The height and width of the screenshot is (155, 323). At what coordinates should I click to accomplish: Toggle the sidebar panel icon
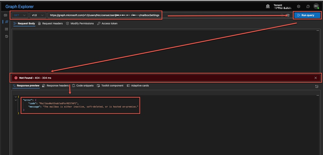(x=6, y=15)
